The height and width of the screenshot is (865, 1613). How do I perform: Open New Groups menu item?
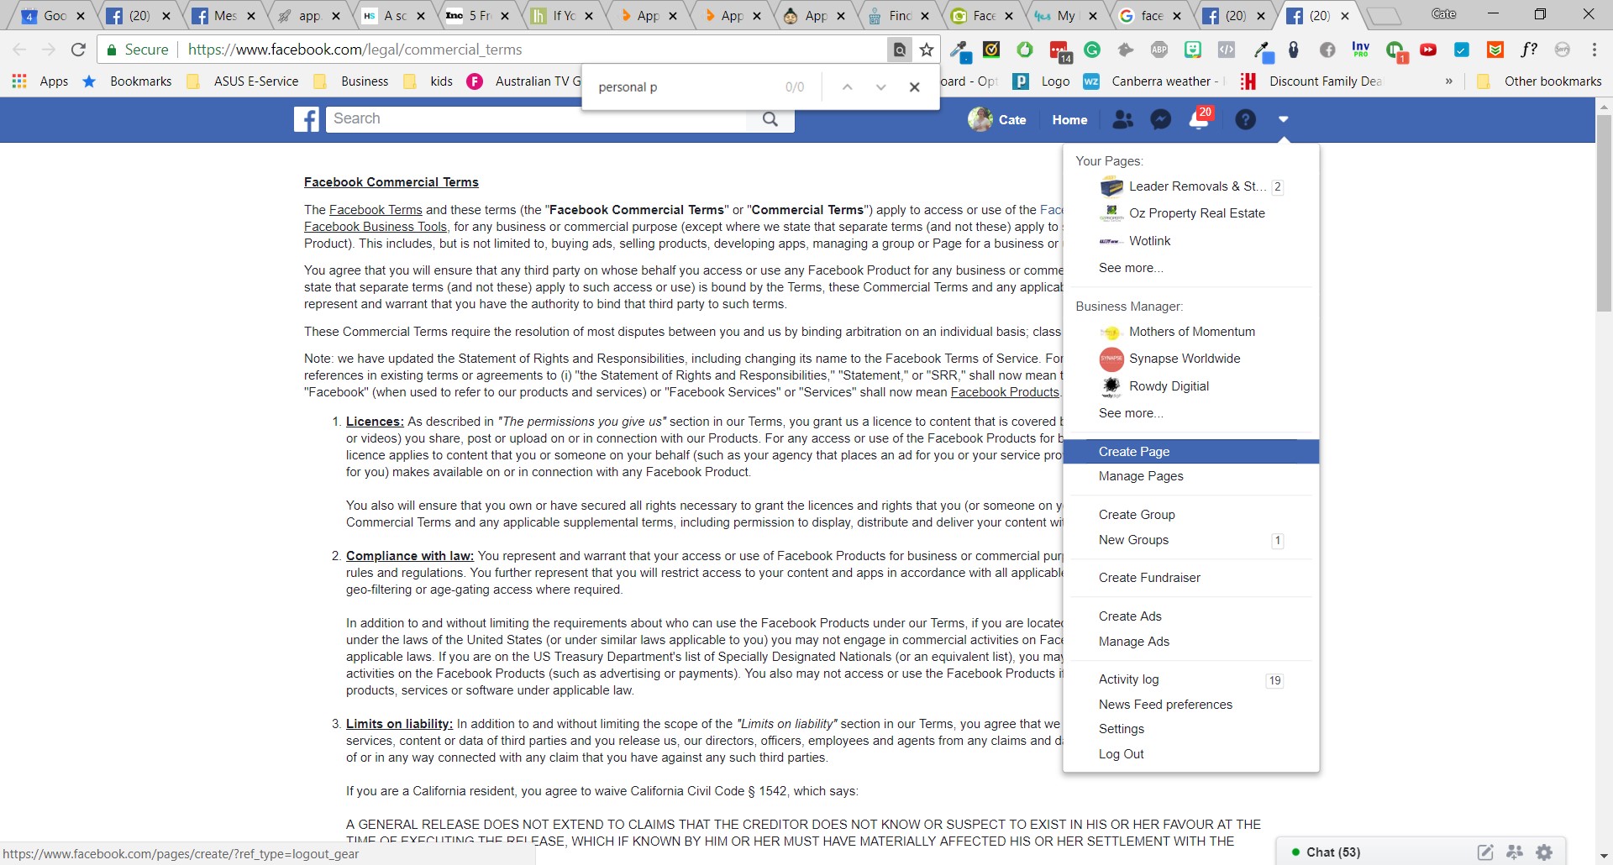pos(1191,540)
